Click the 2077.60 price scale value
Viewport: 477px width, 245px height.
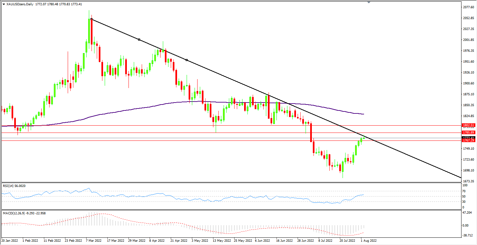click(x=469, y=7)
